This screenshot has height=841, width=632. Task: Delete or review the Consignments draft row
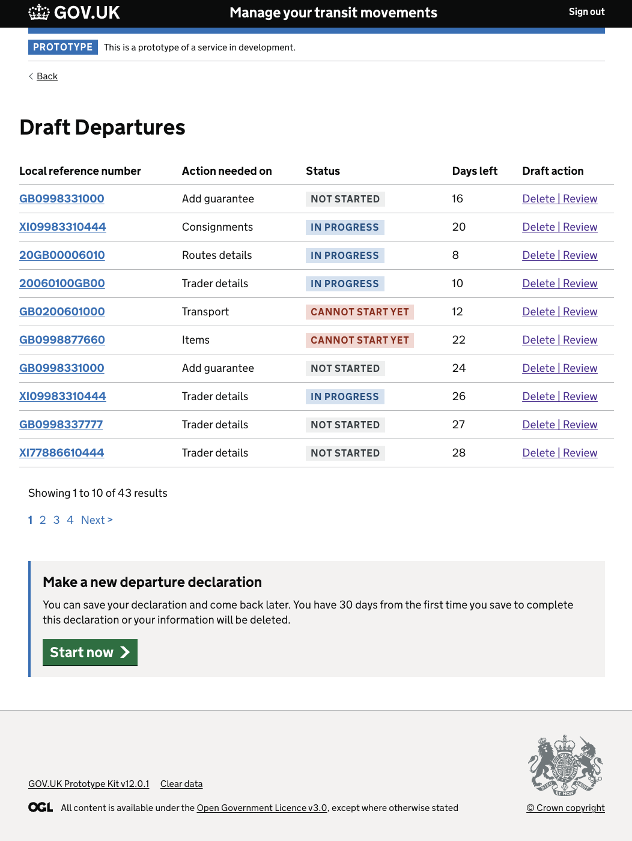(x=559, y=227)
